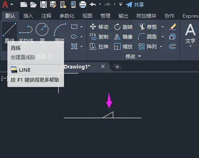The image size is (199, 158).
Task: Expand the 圆角 fillet dropdown arrow
Action: [x=162, y=37]
